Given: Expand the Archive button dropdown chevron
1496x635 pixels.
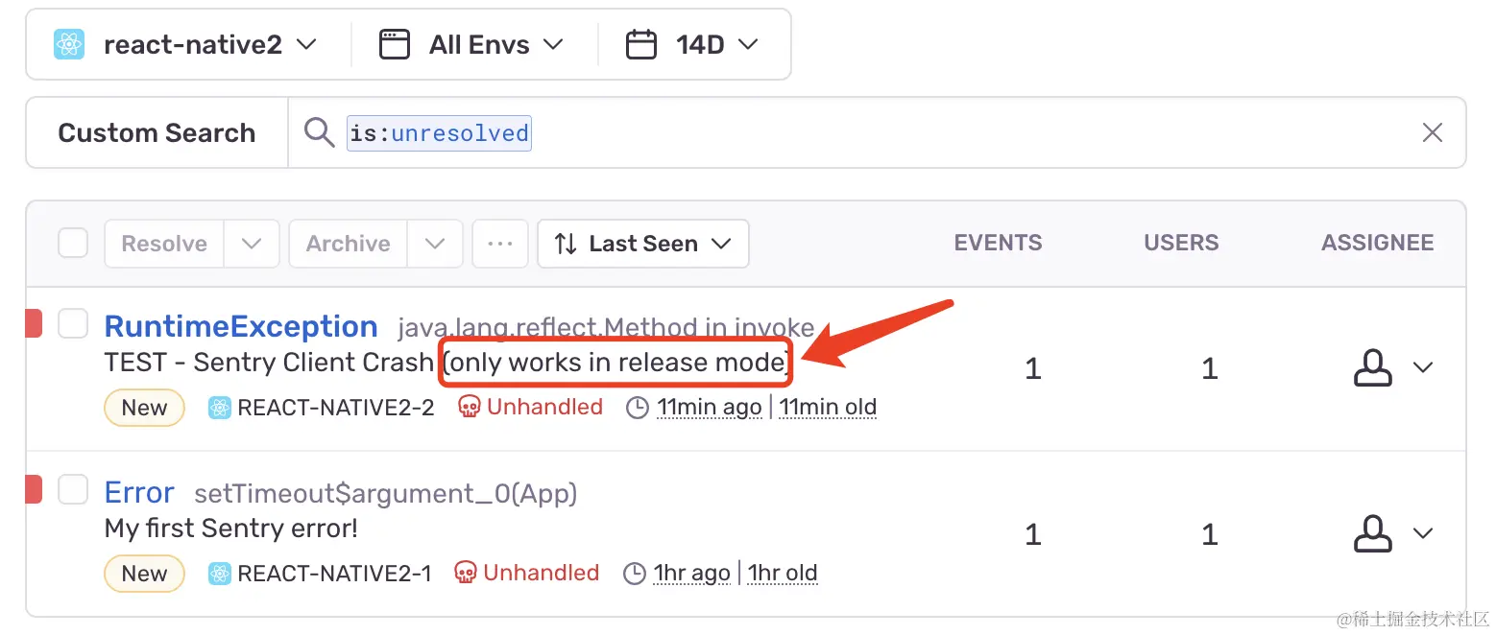Looking at the screenshot, I should [x=435, y=244].
